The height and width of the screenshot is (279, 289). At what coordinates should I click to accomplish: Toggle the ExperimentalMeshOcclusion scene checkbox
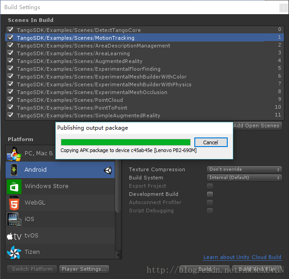coord(11,92)
